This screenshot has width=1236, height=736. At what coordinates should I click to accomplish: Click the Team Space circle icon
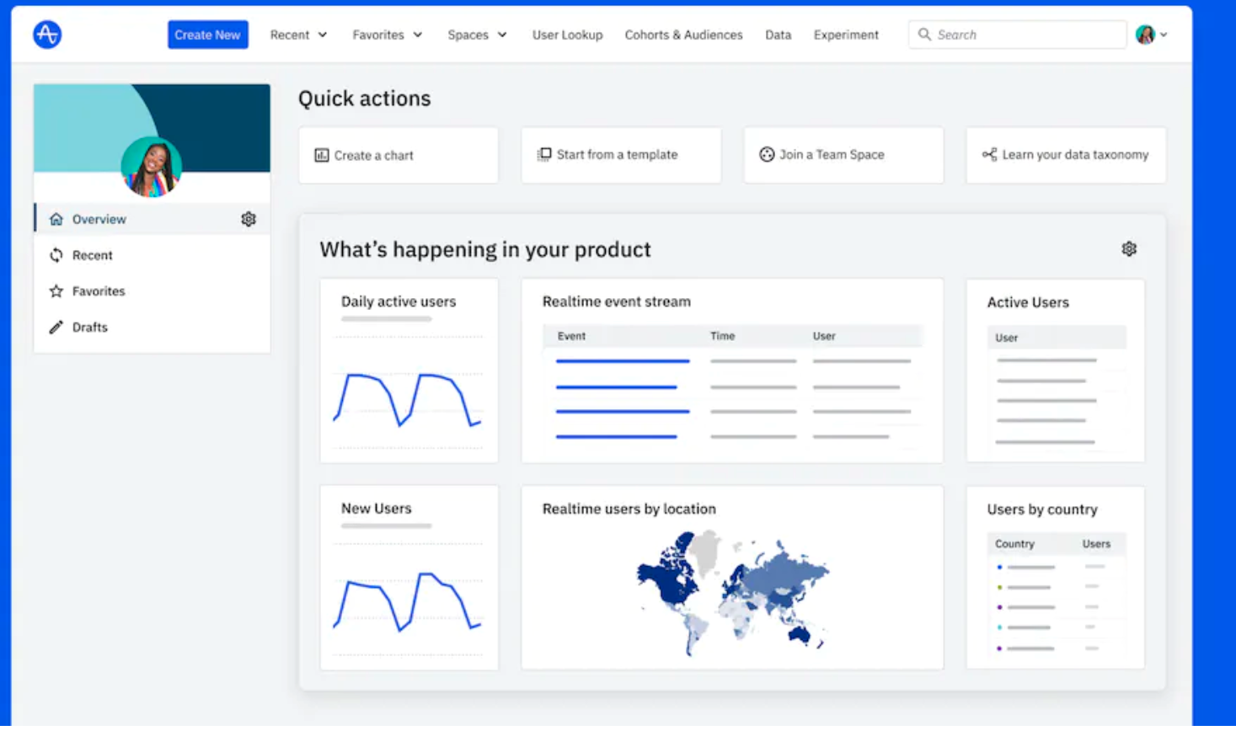(x=767, y=154)
